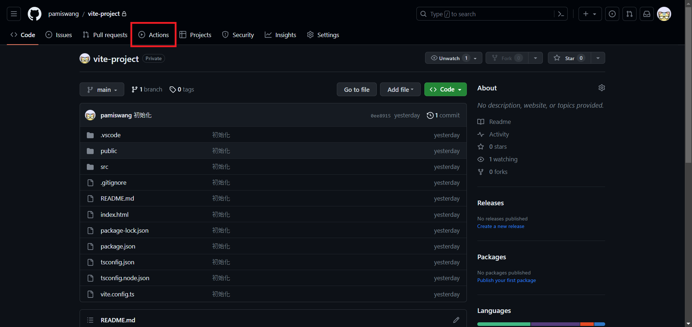Edit About details with the gear icon
The height and width of the screenshot is (327, 692).
602,88
